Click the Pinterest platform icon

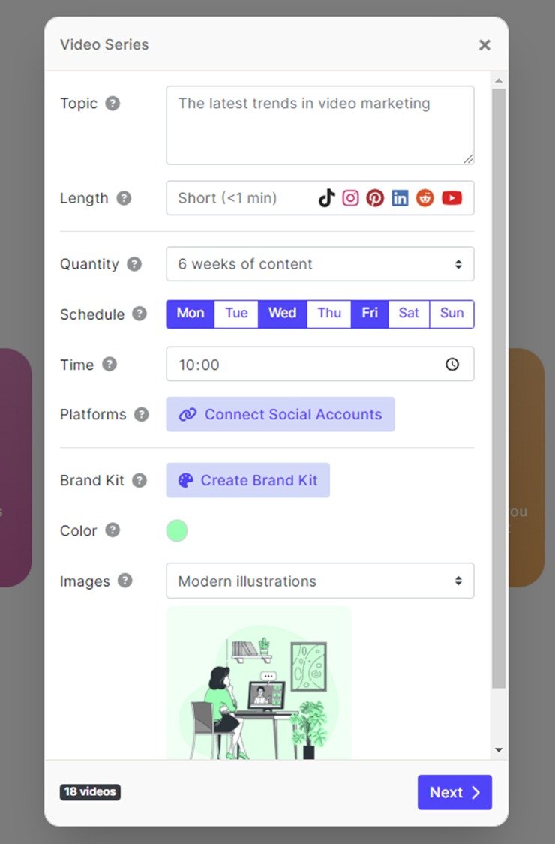pos(375,197)
